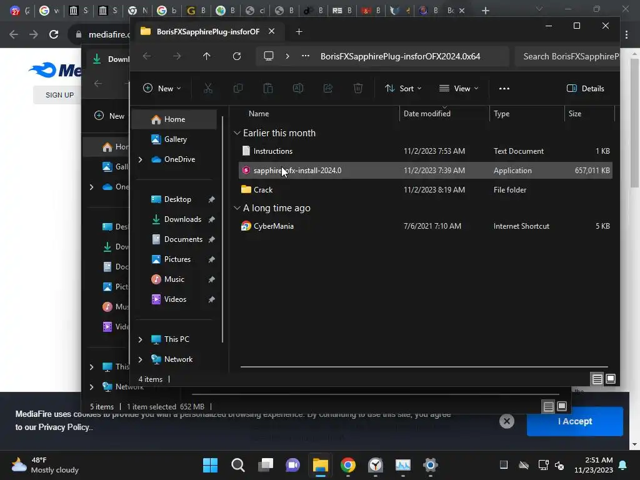
Task: Select sapphire-ofx-install-2024.0 application file
Action: [425, 170]
